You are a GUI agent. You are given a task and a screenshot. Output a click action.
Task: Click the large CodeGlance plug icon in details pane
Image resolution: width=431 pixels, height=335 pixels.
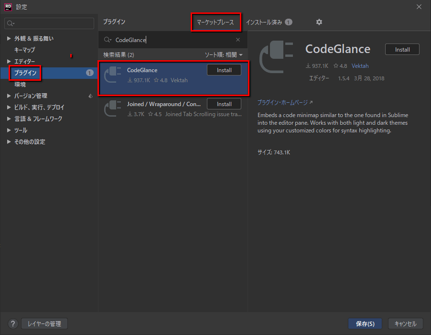[276, 57]
